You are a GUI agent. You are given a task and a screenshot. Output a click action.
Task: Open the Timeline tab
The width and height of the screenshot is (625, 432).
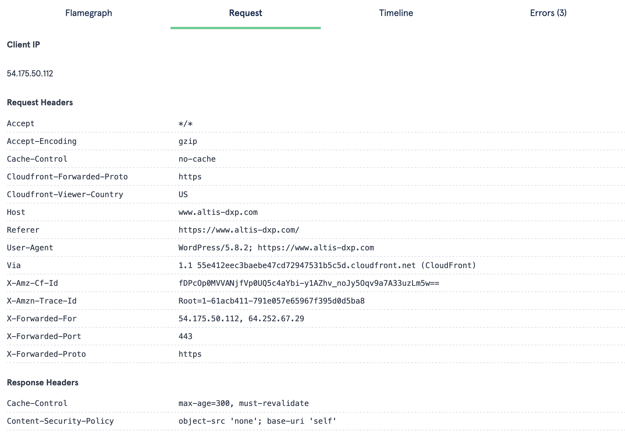pyautogui.click(x=396, y=13)
